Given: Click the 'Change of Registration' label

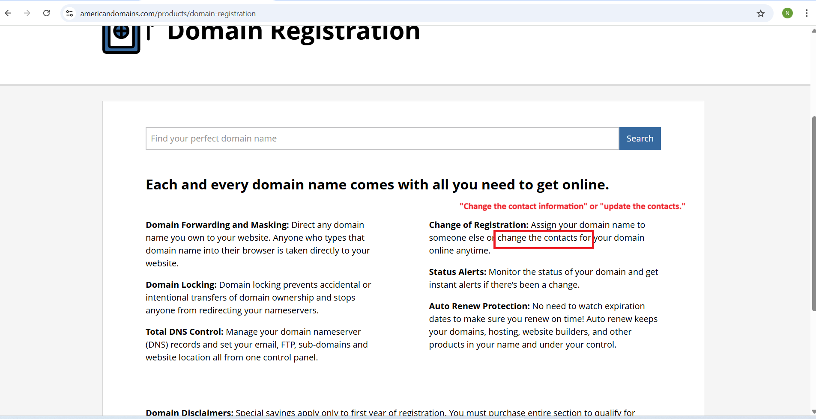Looking at the screenshot, I should pyautogui.click(x=478, y=225).
